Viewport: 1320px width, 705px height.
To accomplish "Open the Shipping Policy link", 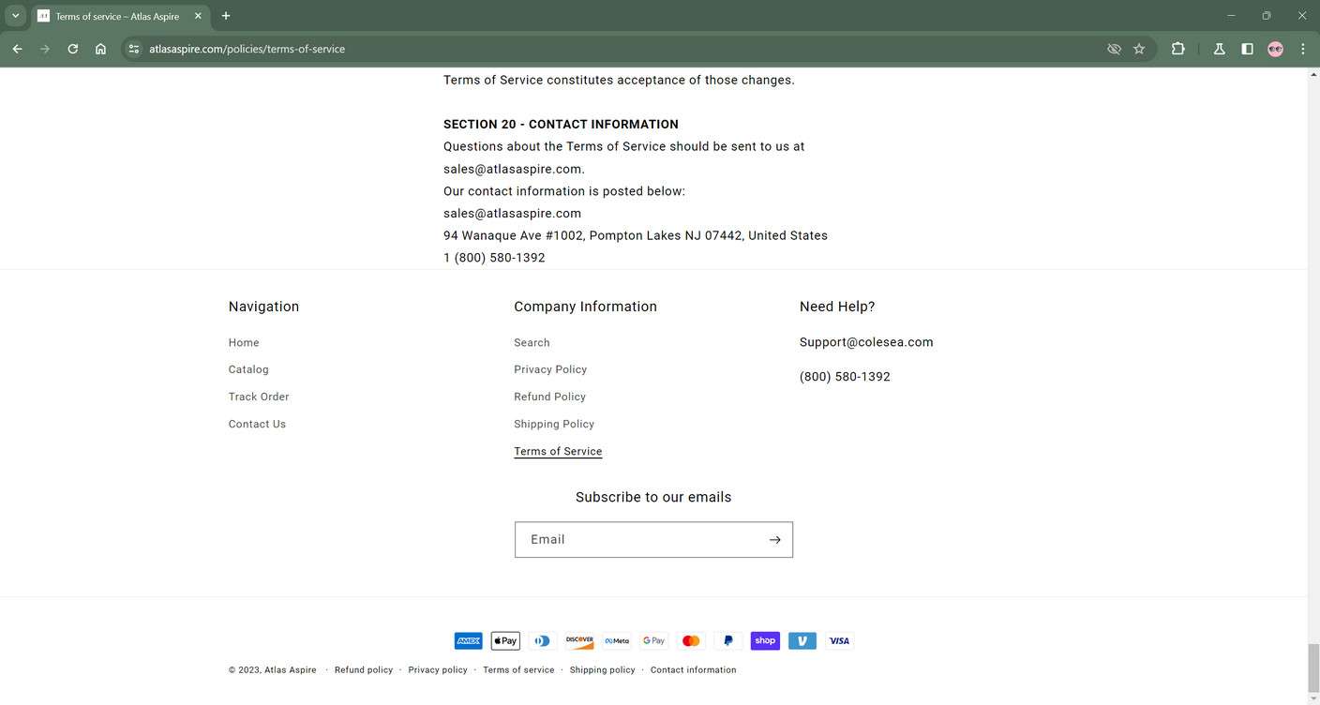I will 553,424.
